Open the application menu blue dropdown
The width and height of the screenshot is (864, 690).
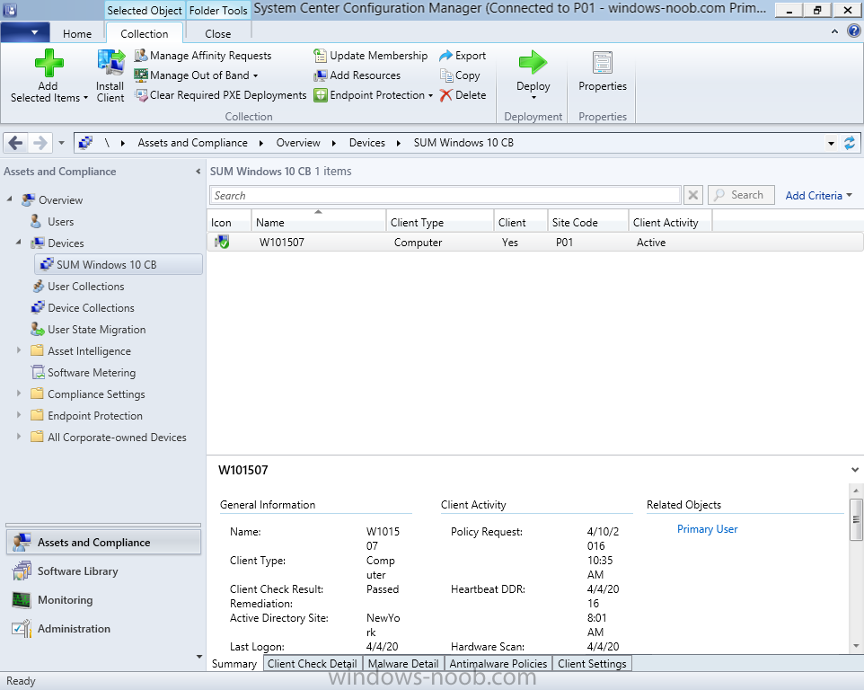click(x=25, y=32)
